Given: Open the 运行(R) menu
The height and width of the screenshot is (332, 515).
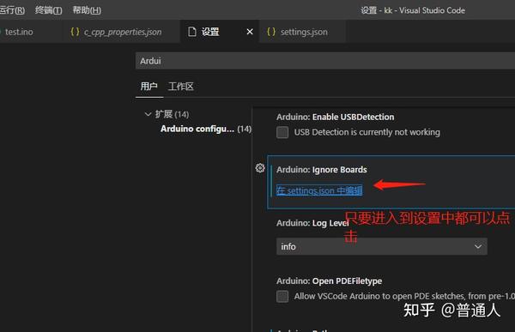Looking at the screenshot, I should [x=12, y=10].
